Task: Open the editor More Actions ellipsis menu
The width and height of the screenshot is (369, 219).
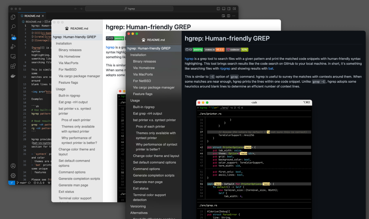Action: (234, 16)
